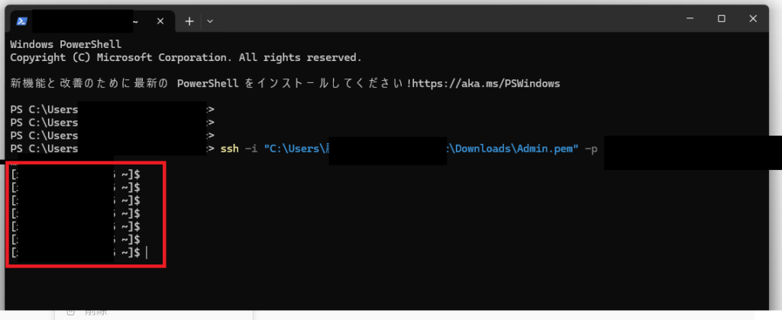The width and height of the screenshot is (782, 320).
Task: Click the yellow ssh command word
Action: [x=229, y=149]
